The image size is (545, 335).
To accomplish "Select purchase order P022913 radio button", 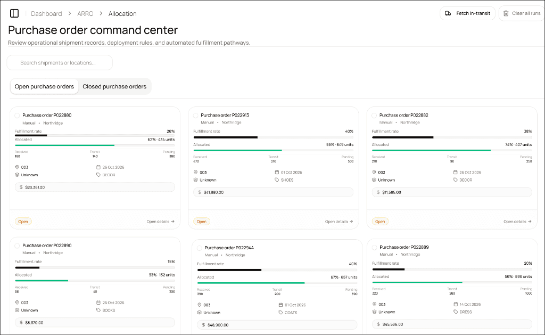I will pos(196,116).
